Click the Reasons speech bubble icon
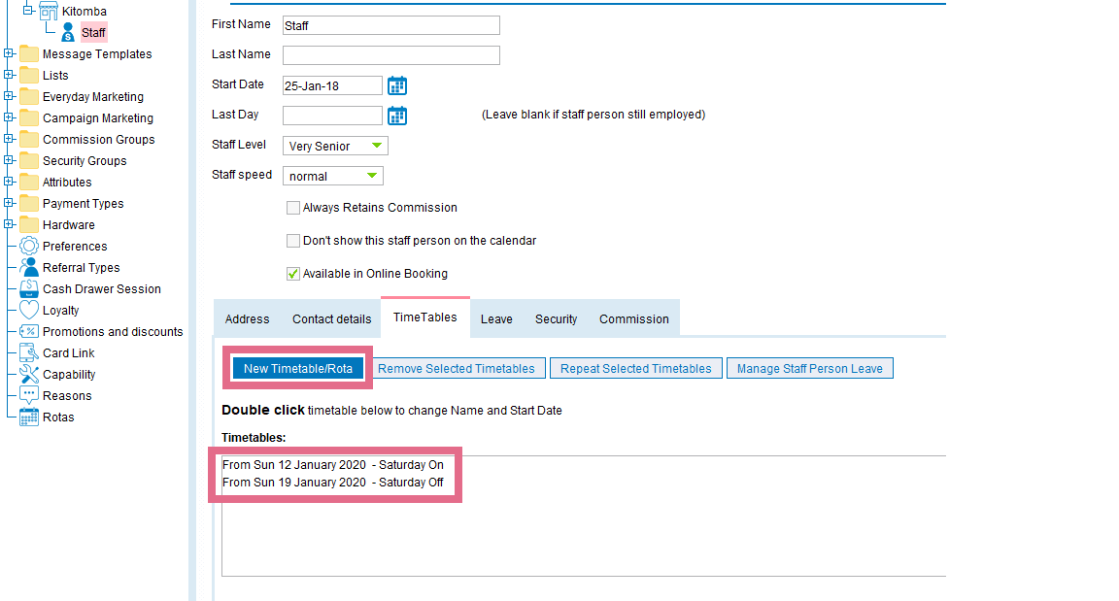1119x601 pixels. coord(29,396)
